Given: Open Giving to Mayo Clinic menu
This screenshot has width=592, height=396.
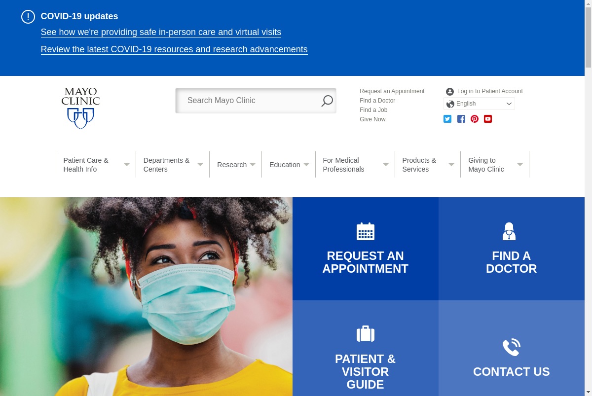Looking at the screenshot, I should click(x=486, y=165).
